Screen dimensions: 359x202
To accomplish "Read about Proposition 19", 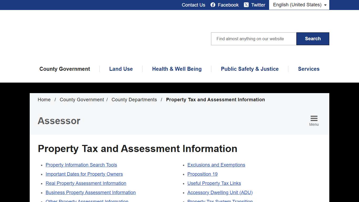I will (202, 174).
